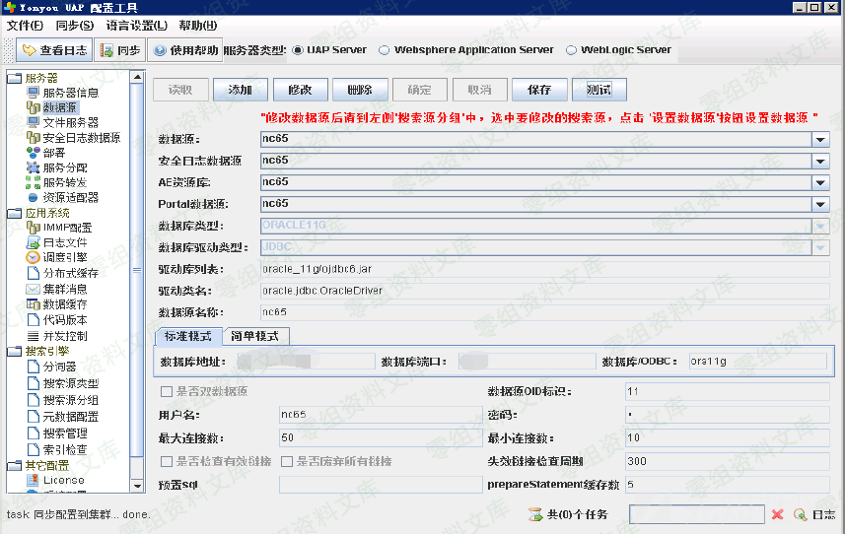Open the 语言设置(L) menu
This screenshot has width=845, height=534.
pos(136,25)
